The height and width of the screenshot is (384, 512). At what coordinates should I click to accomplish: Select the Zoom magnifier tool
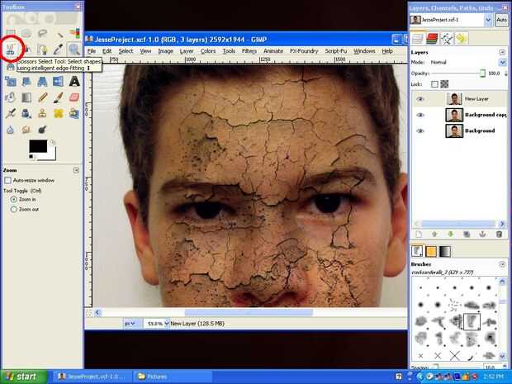pyautogui.click(x=74, y=49)
